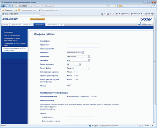Switch to the Электр. почта tab

[x=28, y=25]
